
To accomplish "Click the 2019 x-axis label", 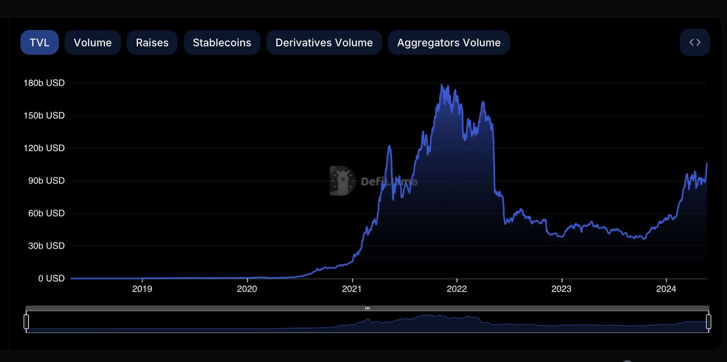I will [142, 289].
